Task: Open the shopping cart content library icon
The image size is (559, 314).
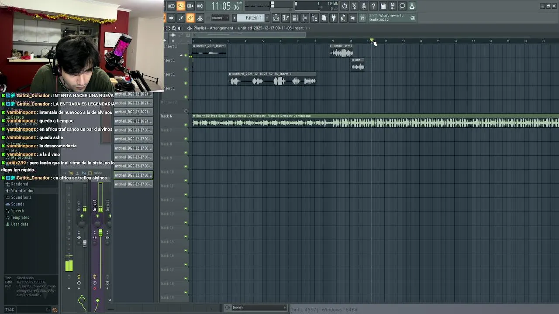Action: click(x=362, y=18)
